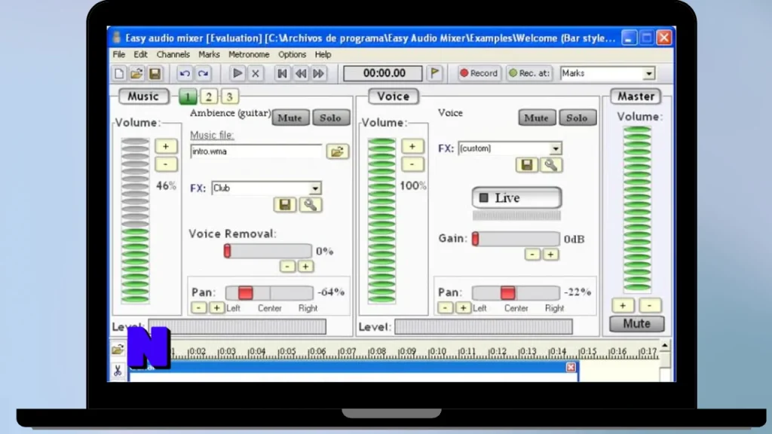Close the timeline clip with its red X
This screenshot has width=772, height=434.
coord(571,367)
